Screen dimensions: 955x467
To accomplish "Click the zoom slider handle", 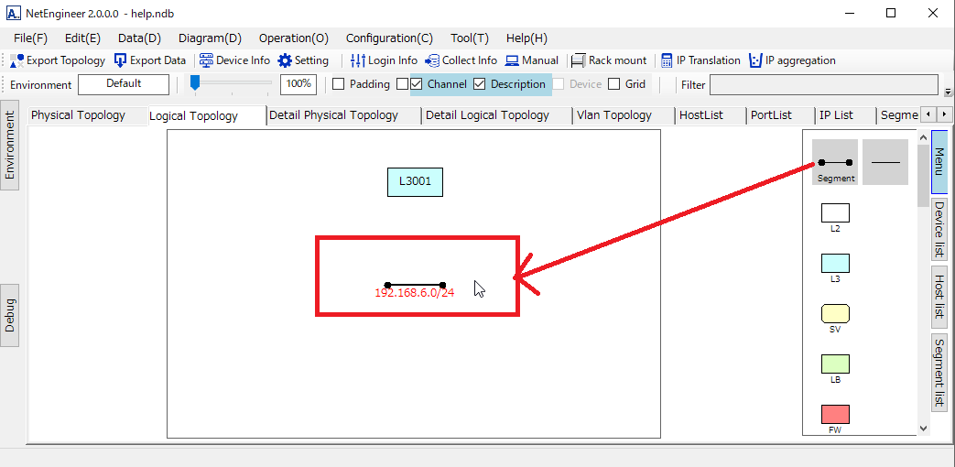I will point(195,83).
